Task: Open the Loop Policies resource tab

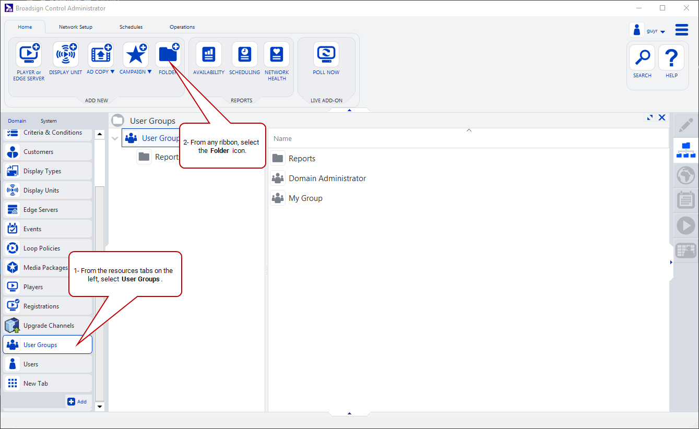Action: click(x=48, y=248)
